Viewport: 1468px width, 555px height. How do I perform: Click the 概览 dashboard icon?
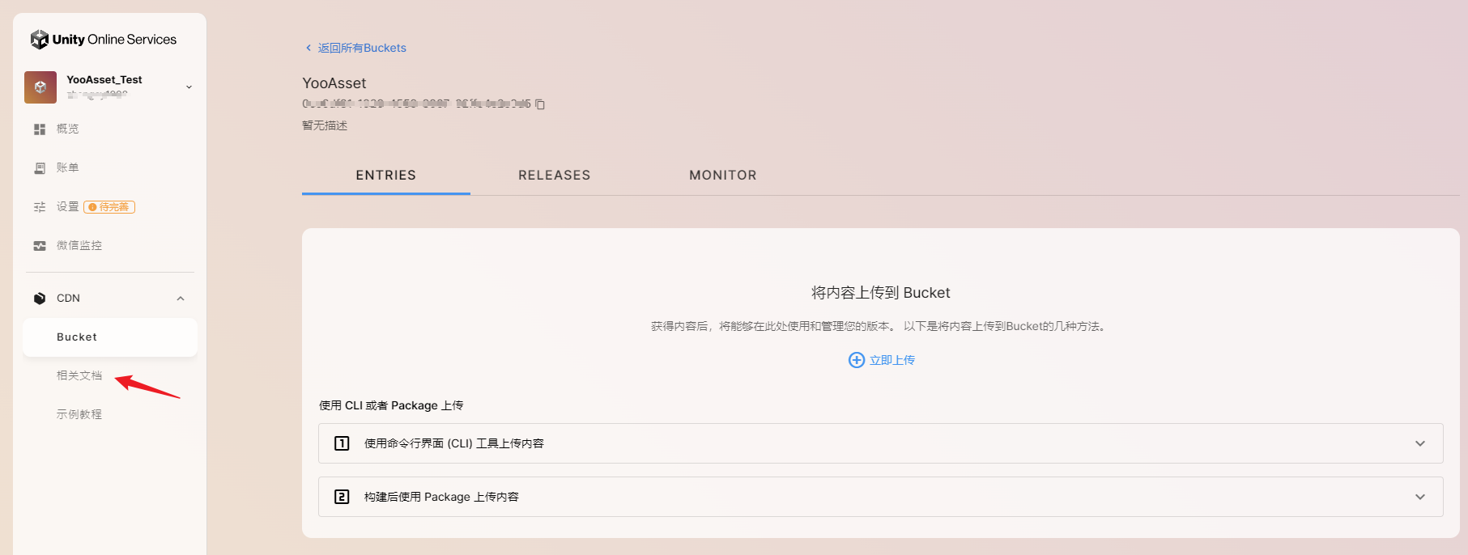click(x=40, y=129)
